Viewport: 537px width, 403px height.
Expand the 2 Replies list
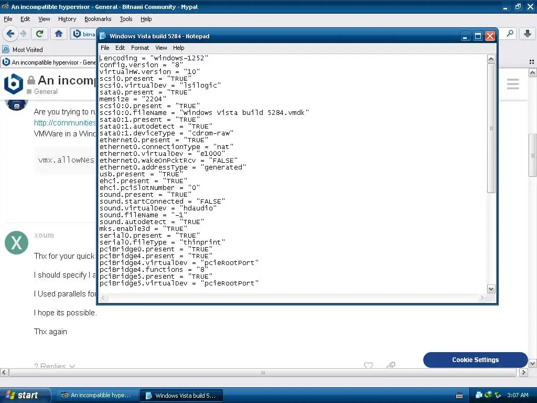[55, 366]
